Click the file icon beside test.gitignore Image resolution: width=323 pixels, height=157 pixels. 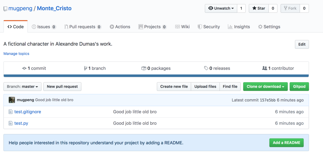point(10,112)
